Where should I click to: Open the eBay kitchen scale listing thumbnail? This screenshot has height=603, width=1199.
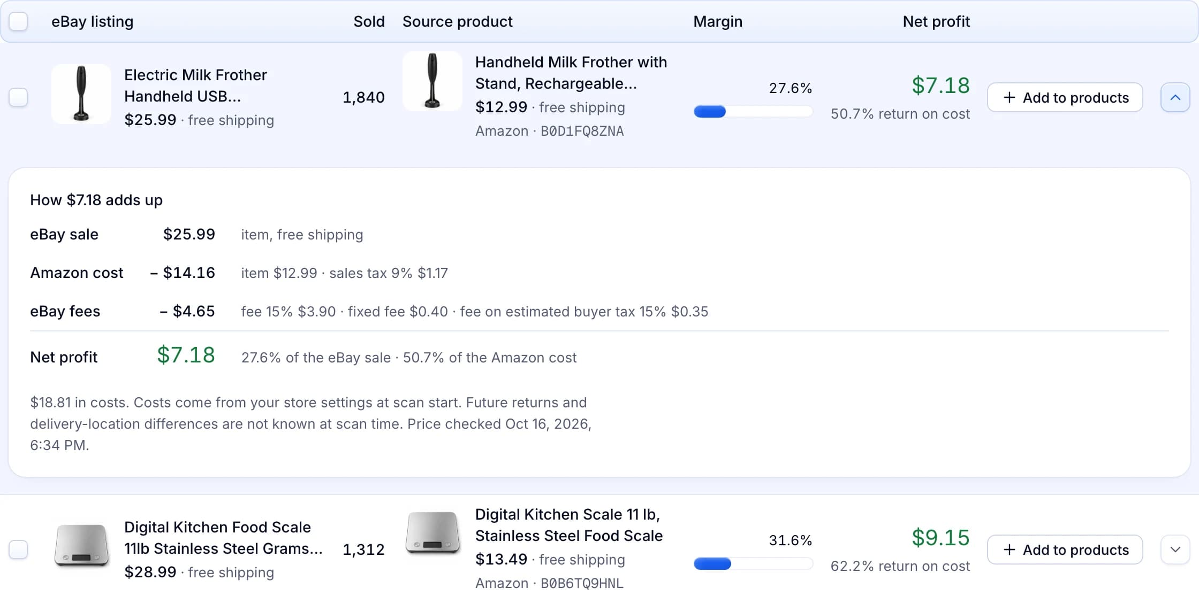pos(81,546)
